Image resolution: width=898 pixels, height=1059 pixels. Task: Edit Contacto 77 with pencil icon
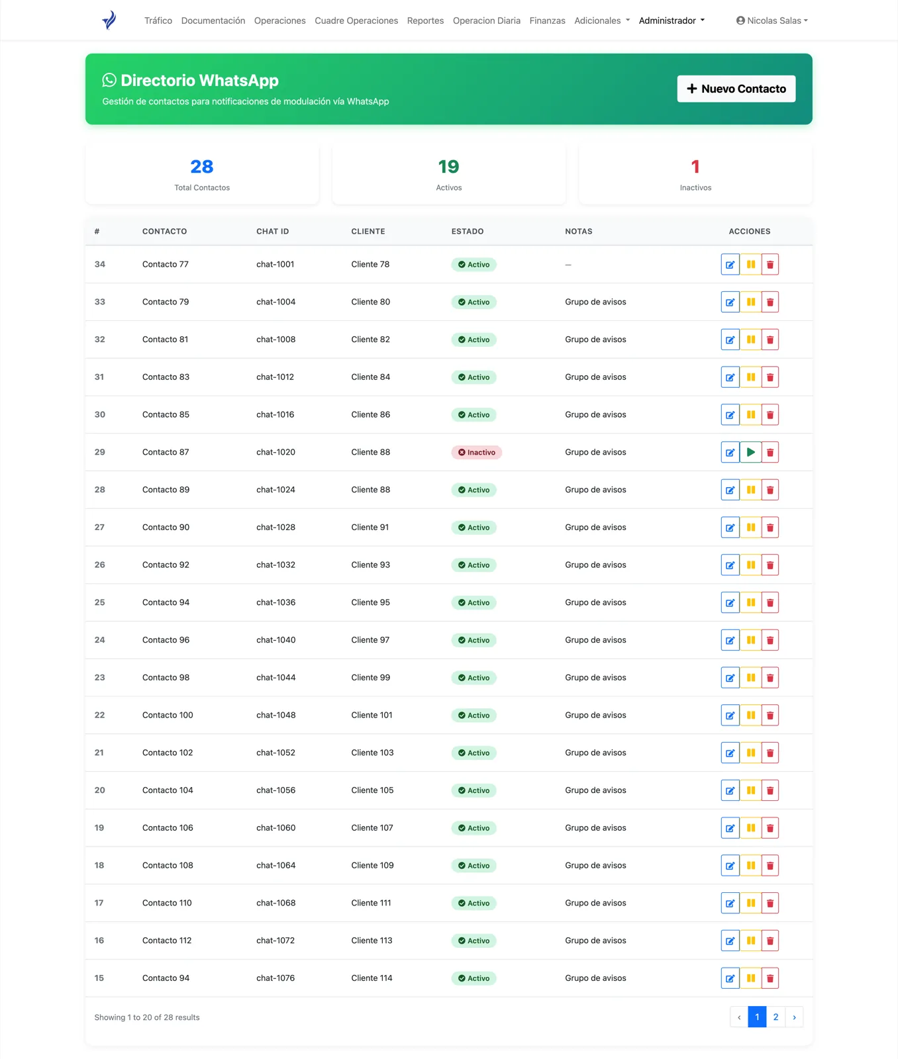click(730, 265)
